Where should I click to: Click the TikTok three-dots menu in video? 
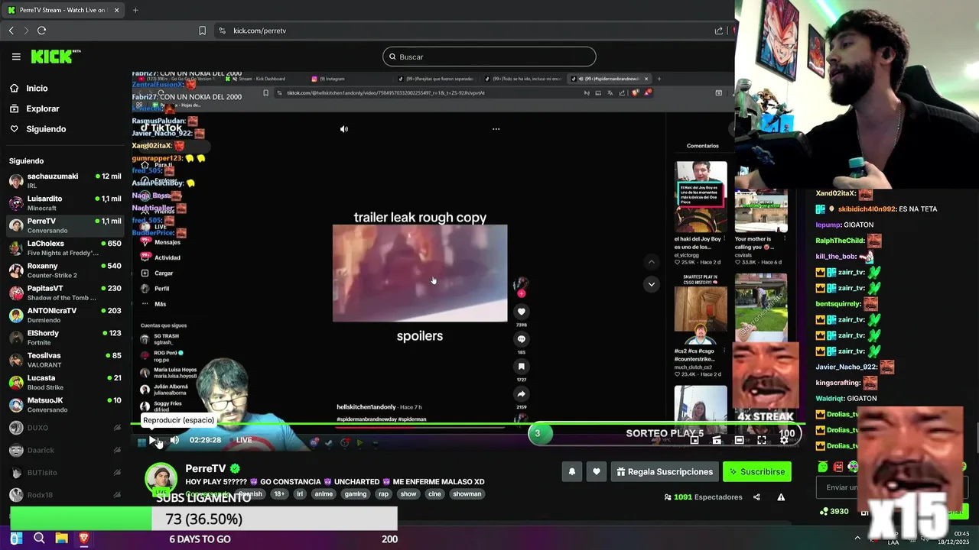[x=496, y=129]
